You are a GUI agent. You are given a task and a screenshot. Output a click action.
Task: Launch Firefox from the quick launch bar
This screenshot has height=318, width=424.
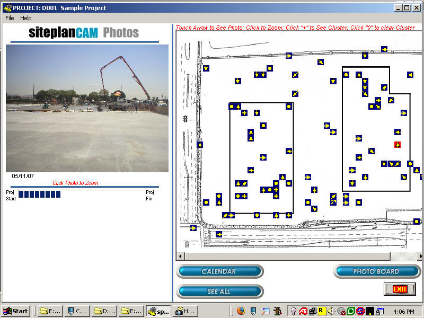click(x=241, y=311)
